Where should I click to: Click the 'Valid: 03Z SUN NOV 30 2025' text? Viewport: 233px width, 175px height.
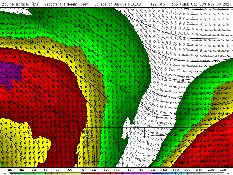point(206,4)
